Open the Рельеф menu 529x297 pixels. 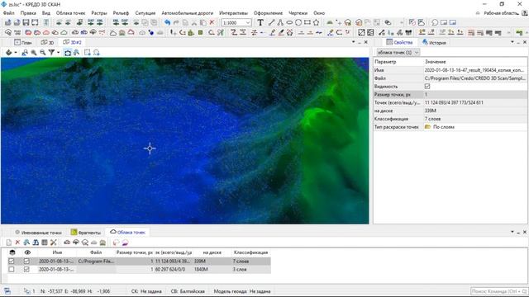tap(121, 13)
